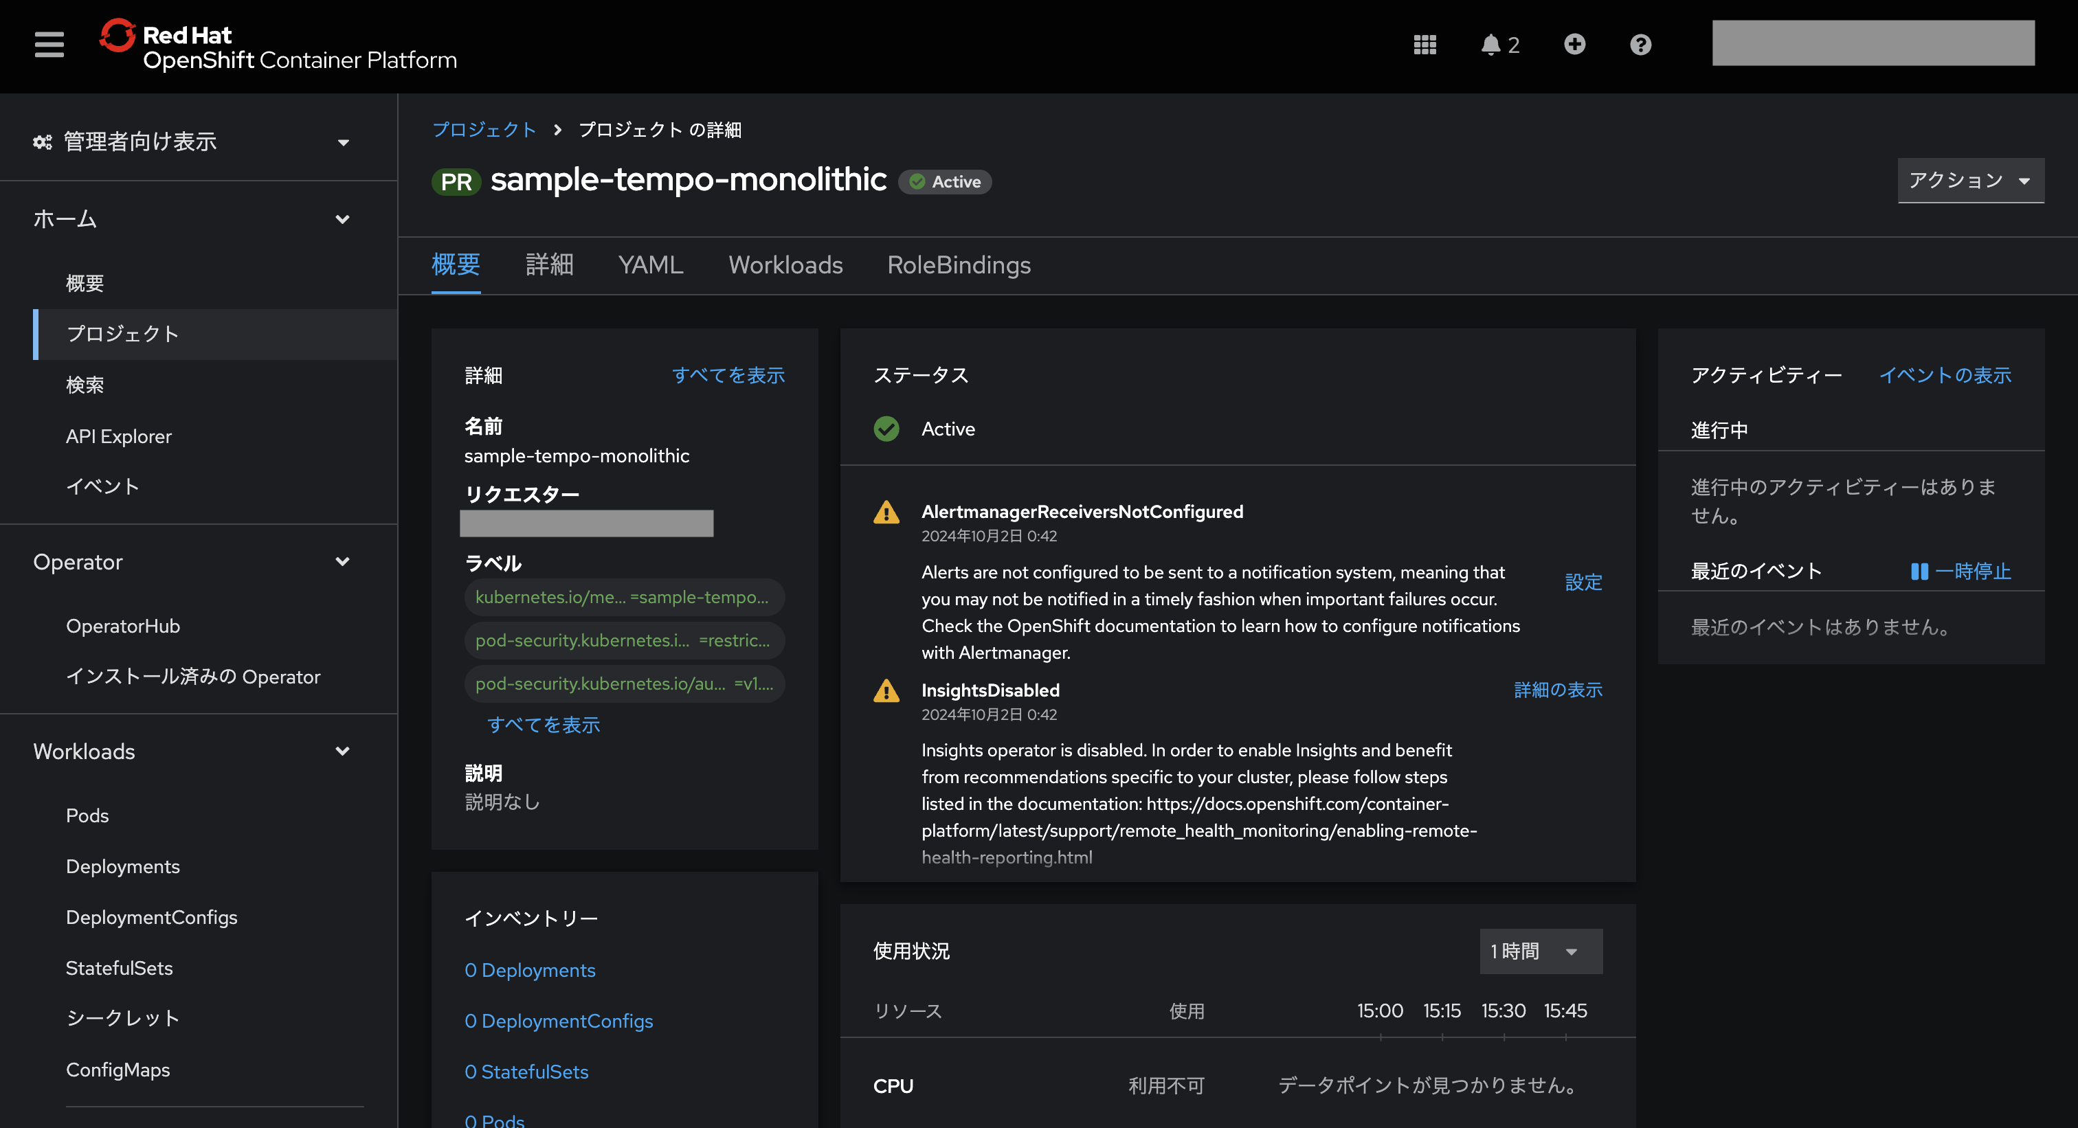Click the AlertmanagerReceiversNotConfigured warning icon

coord(886,512)
